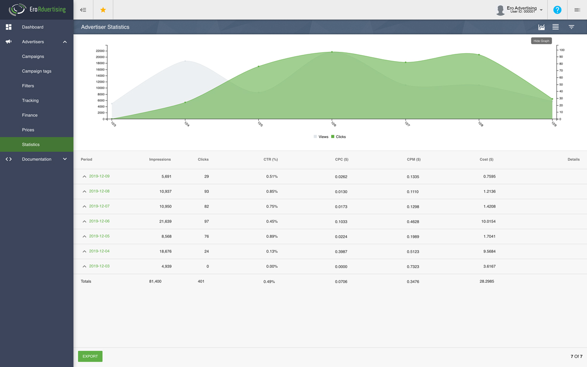Screen dimensions: 587x367
Task: Open the 2019-12-04 period link
Action: (99, 251)
